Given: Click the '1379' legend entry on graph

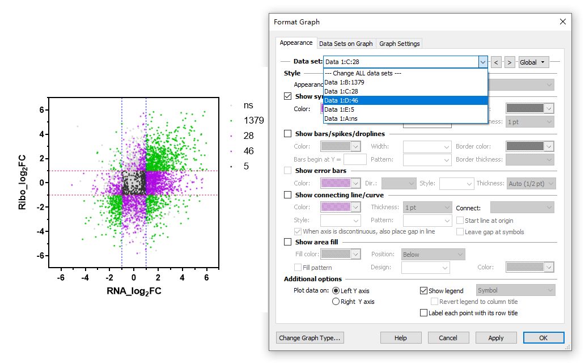Looking at the screenshot, I should tap(254, 120).
